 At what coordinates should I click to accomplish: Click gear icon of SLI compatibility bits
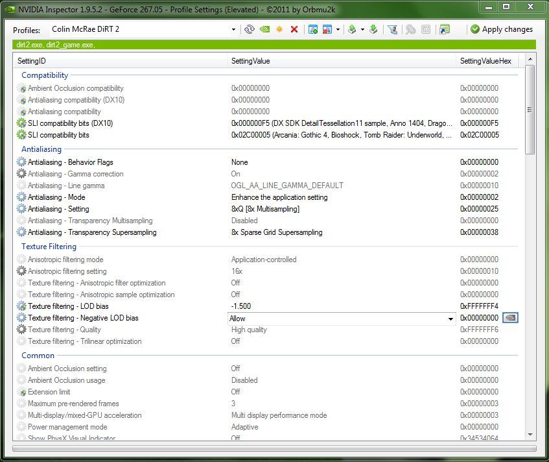(x=21, y=135)
